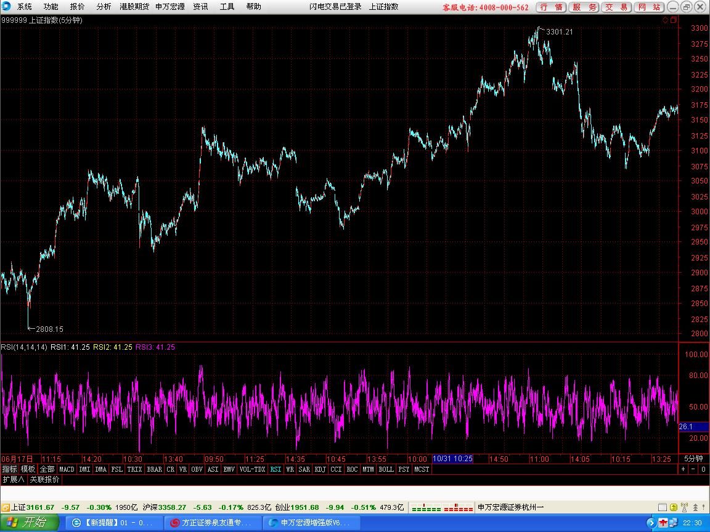Click the minus zoom button under the RSI panel
Viewport: 710px width, 532px height.
click(693, 469)
